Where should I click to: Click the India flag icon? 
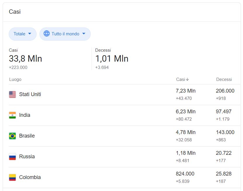pos(12,115)
